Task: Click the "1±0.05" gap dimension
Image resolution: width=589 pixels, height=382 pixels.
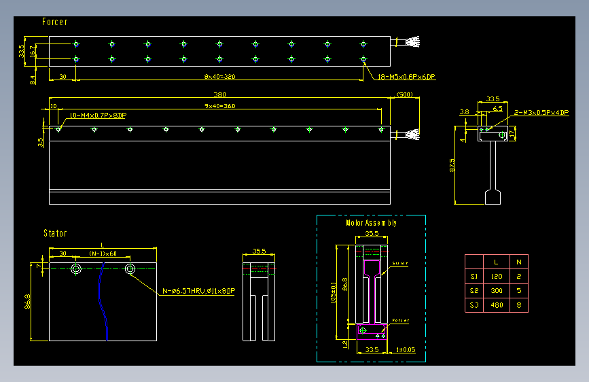Action: coord(406,349)
